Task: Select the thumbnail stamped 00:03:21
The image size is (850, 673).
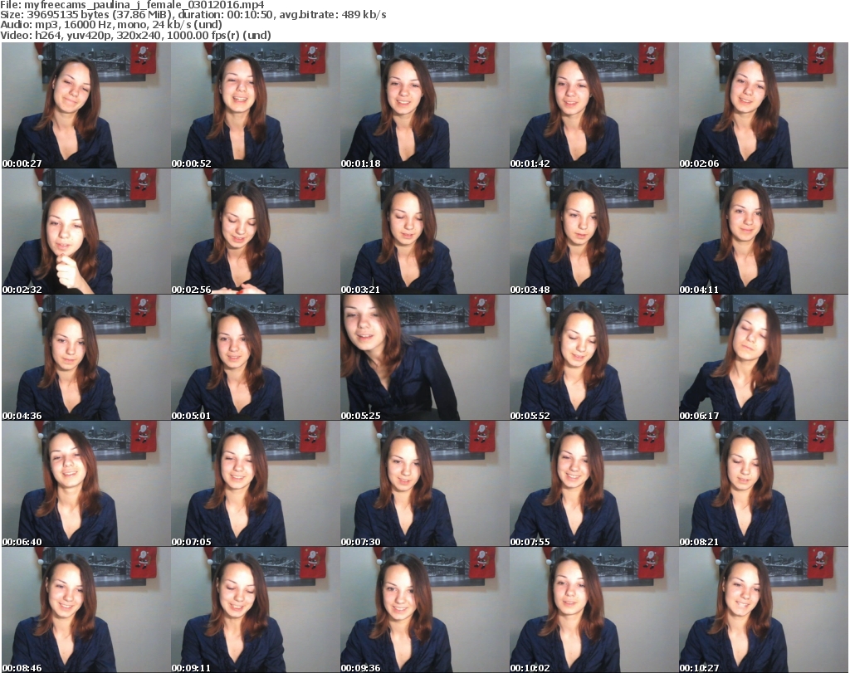Action: click(424, 232)
